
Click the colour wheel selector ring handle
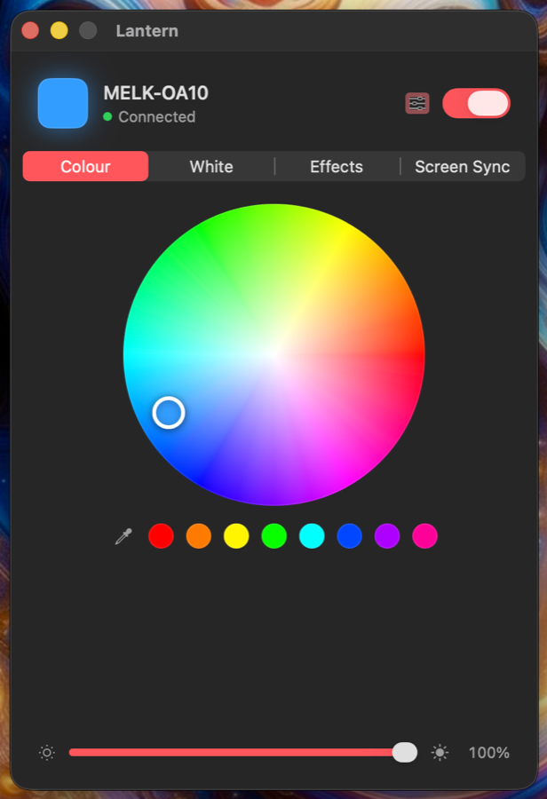[169, 413]
